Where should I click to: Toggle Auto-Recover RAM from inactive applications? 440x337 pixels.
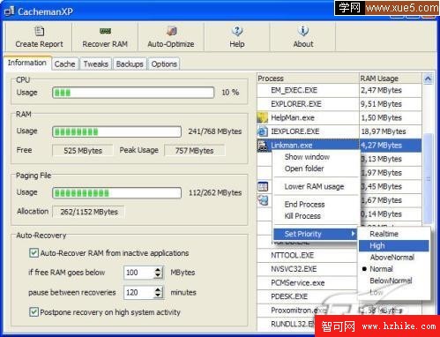(34, 253)
